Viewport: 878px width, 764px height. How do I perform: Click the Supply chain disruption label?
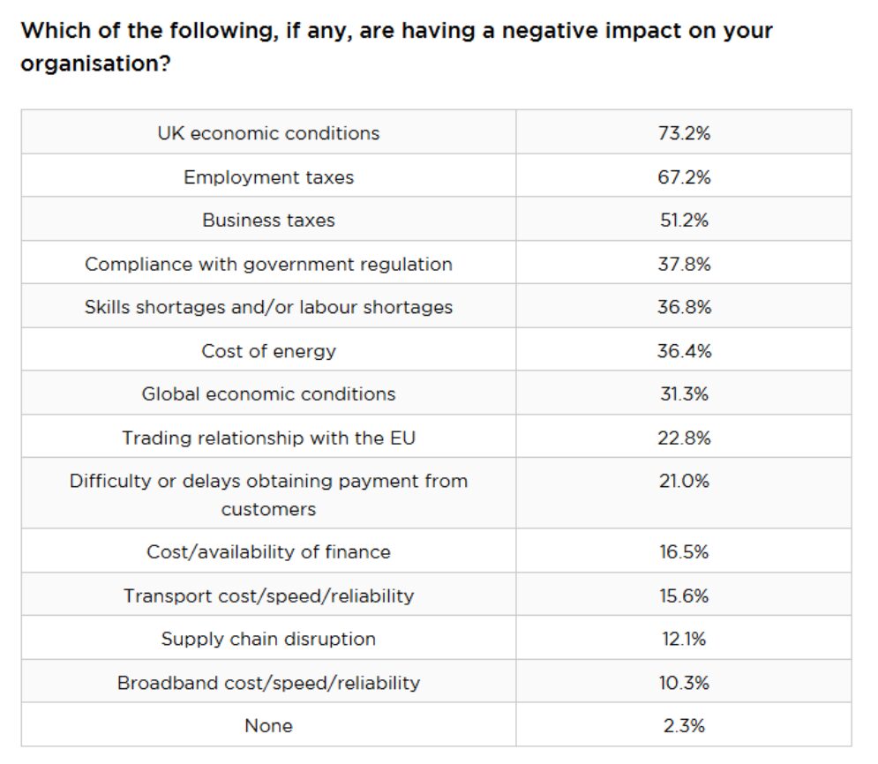tap(269, 639)
